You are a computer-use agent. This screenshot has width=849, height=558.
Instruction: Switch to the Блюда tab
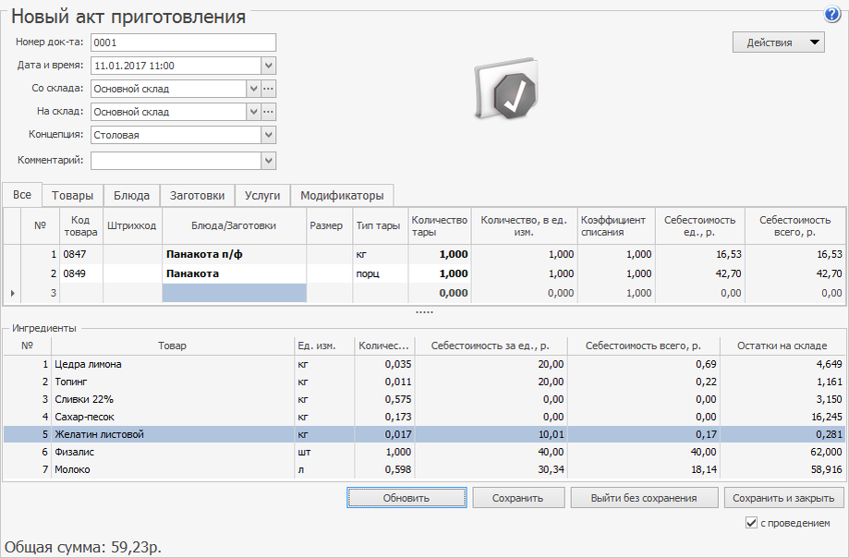pos(131,195)
